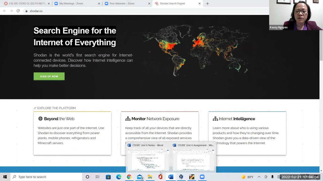Open the Mail app on taskbar
The height and width of the screenshot is (181, 323).
(140, 177)
